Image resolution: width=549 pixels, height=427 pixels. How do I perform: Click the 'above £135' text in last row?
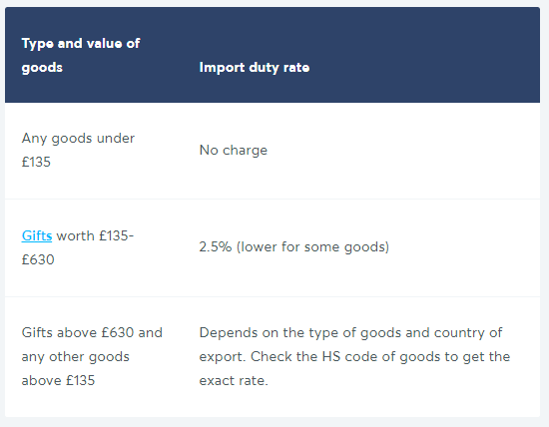[58, 380]
